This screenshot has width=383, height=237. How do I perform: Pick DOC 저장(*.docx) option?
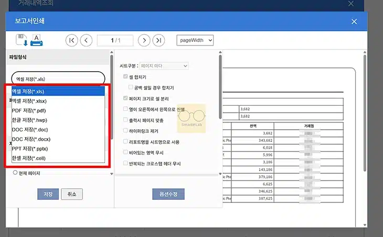click(58, 139)
